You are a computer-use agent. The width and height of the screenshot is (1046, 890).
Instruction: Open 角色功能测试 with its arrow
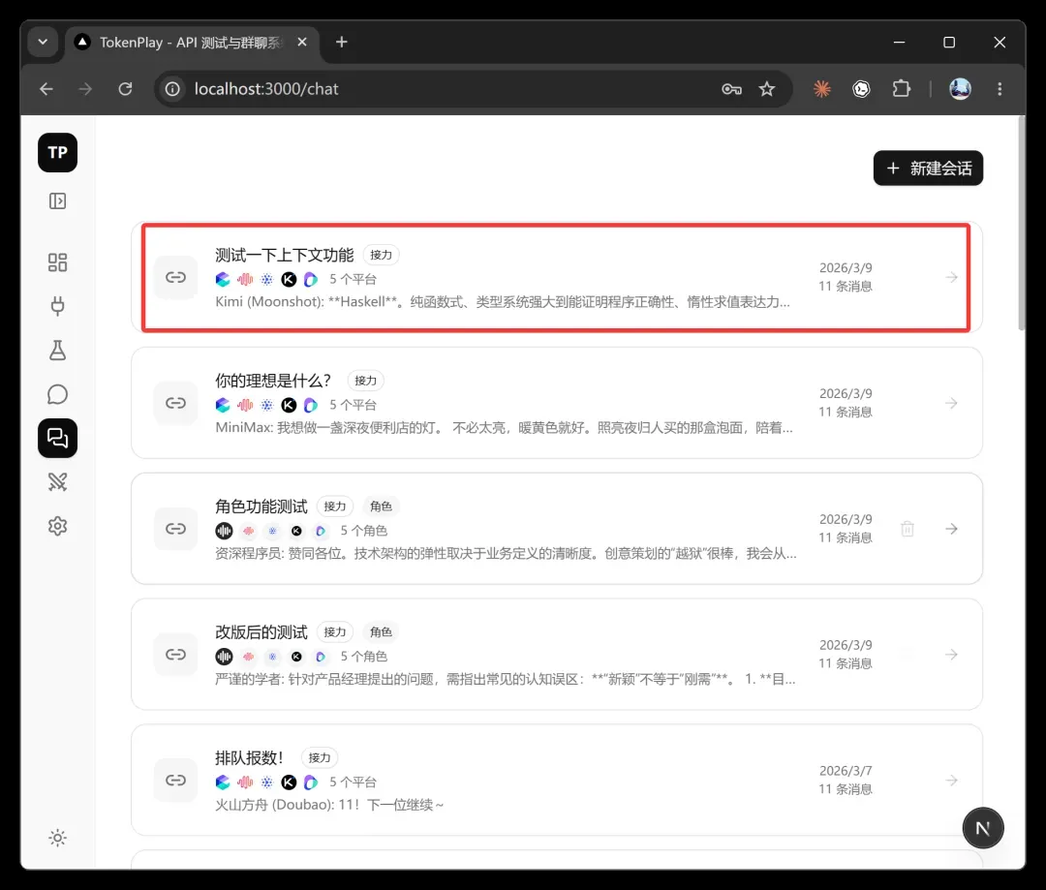[x=951, y=529]
